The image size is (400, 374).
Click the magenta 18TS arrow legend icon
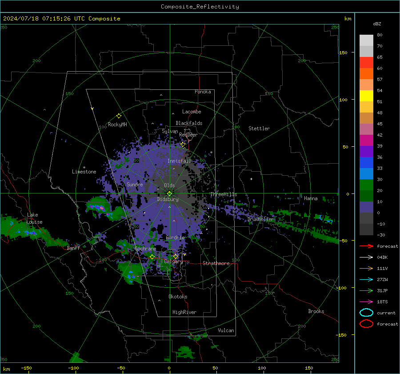pyautogui.click(x=366, y=302)
